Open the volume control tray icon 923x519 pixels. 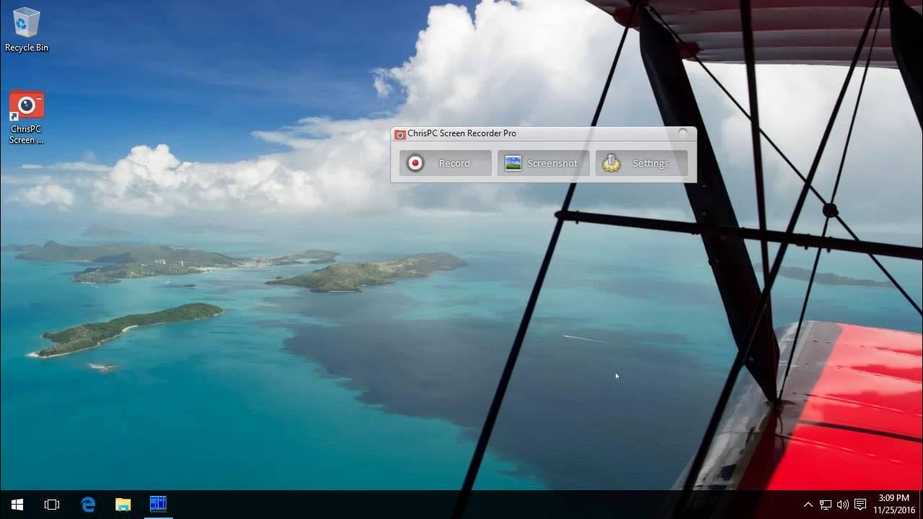[843, 505]
